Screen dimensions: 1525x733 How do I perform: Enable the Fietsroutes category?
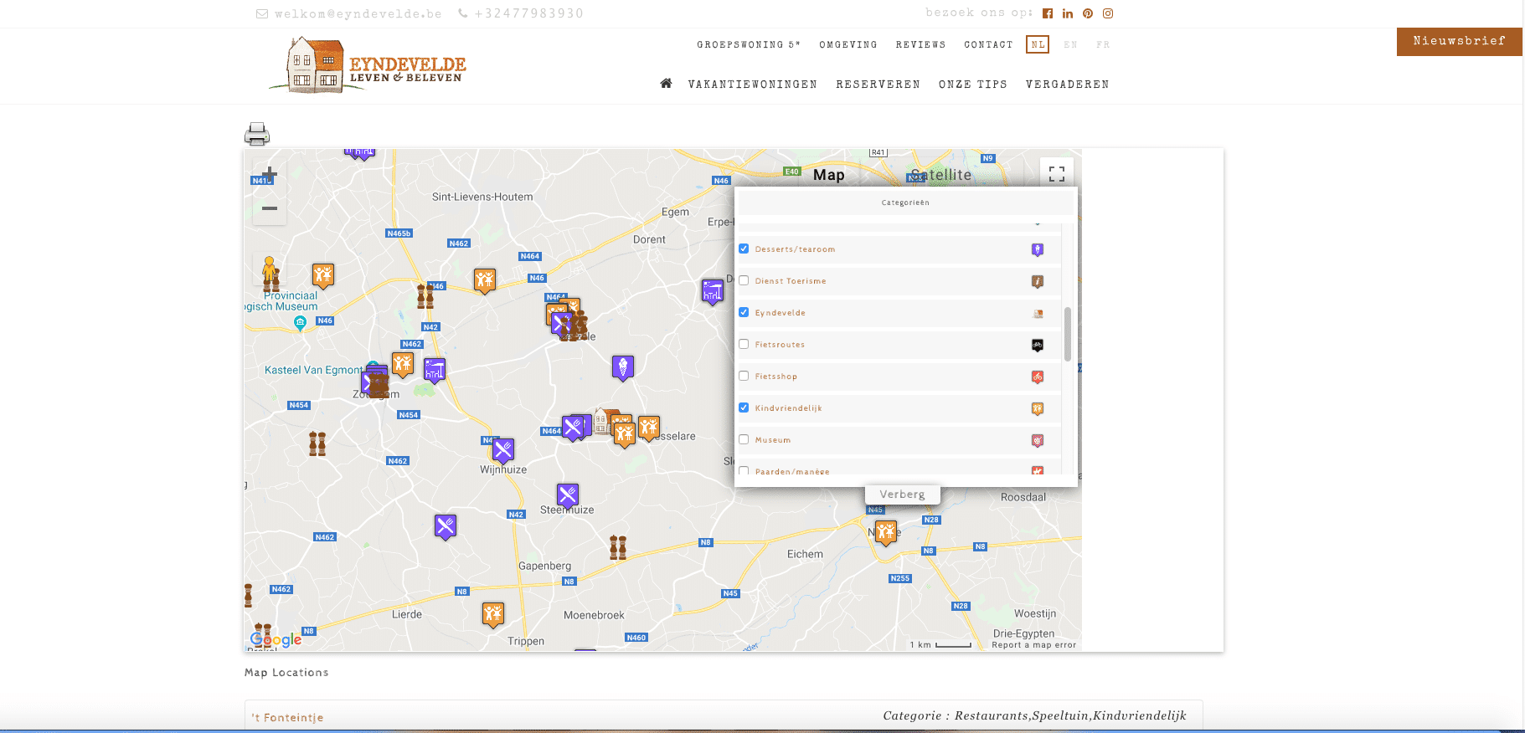[x=744, y=344]
